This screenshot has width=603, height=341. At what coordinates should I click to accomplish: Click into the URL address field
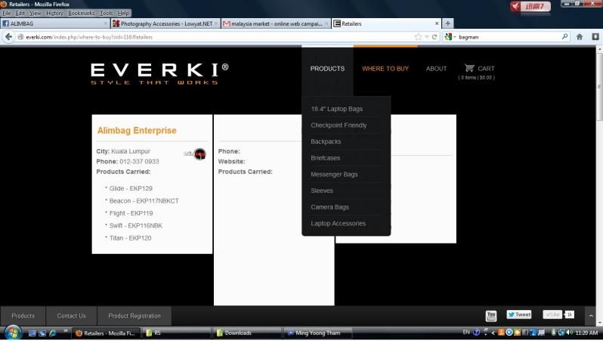pyautogui.click(x=212, y=36)
